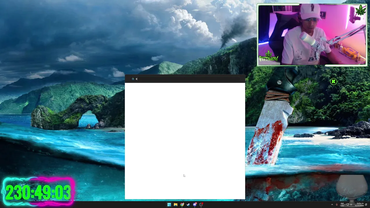Click the 230:49:03 countdown timer overlay
This screenshot has height=208, width=370.
[x=38, y=192]
